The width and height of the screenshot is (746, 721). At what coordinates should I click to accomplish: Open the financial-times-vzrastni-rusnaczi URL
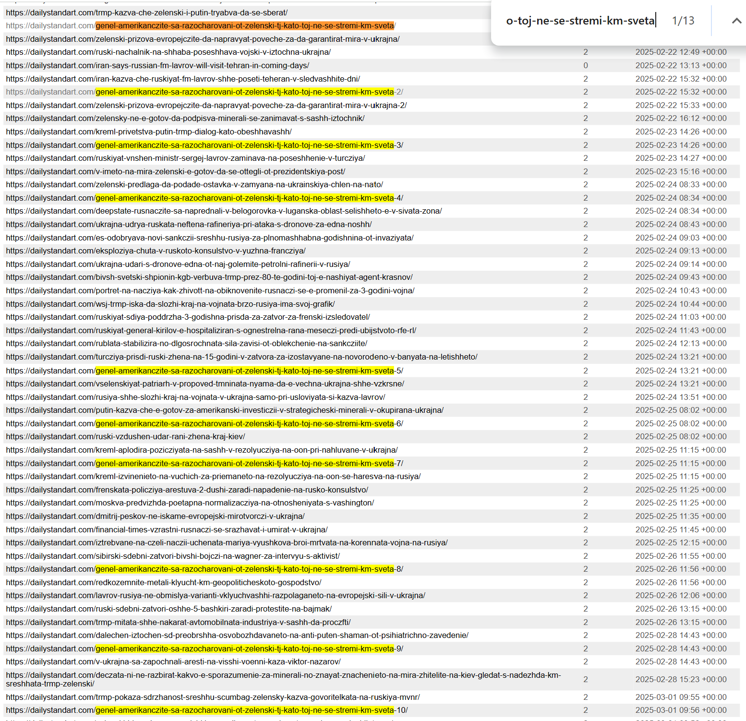click(x=167, y=529)
